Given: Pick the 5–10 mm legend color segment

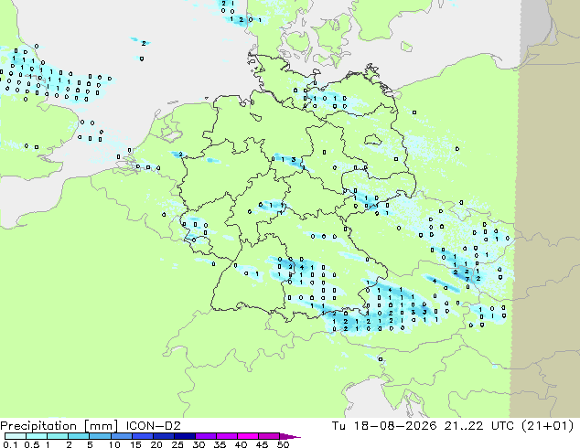Looking at the screenshot, I should pyautogui.click(x=100, y=436).
